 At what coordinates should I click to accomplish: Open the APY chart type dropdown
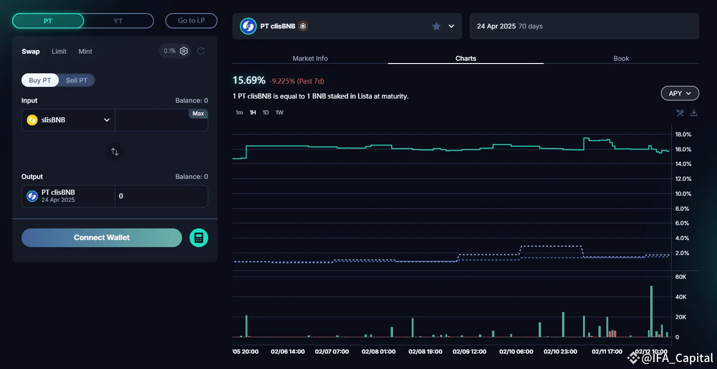coord(680,93)
